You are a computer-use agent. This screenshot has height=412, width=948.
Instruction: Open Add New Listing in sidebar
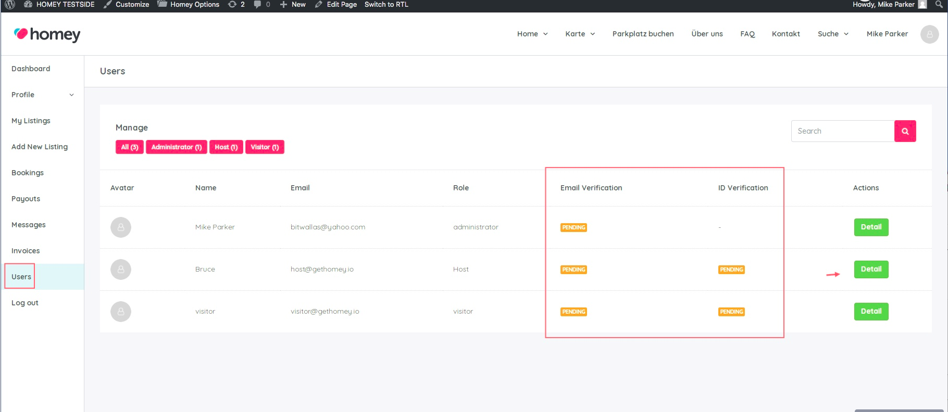click(x=40, y=147)
